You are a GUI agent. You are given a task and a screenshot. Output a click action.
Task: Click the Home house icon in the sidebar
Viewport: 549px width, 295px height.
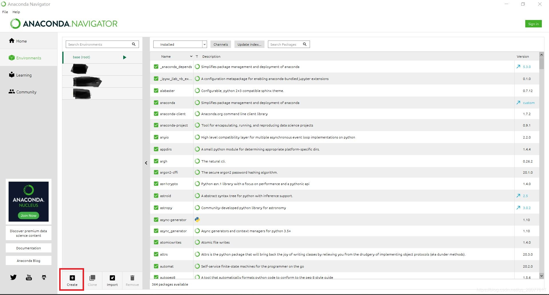[12, 41]
